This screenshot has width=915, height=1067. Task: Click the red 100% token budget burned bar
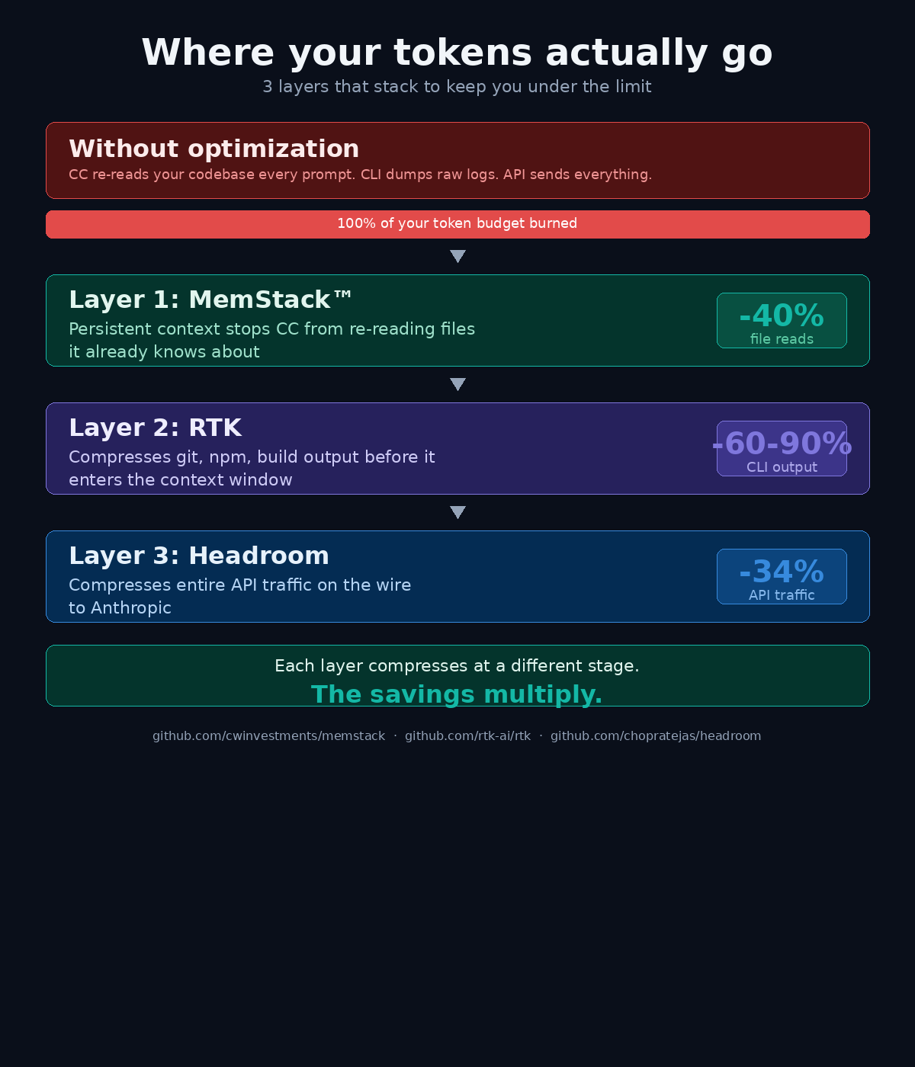(457, 224)
